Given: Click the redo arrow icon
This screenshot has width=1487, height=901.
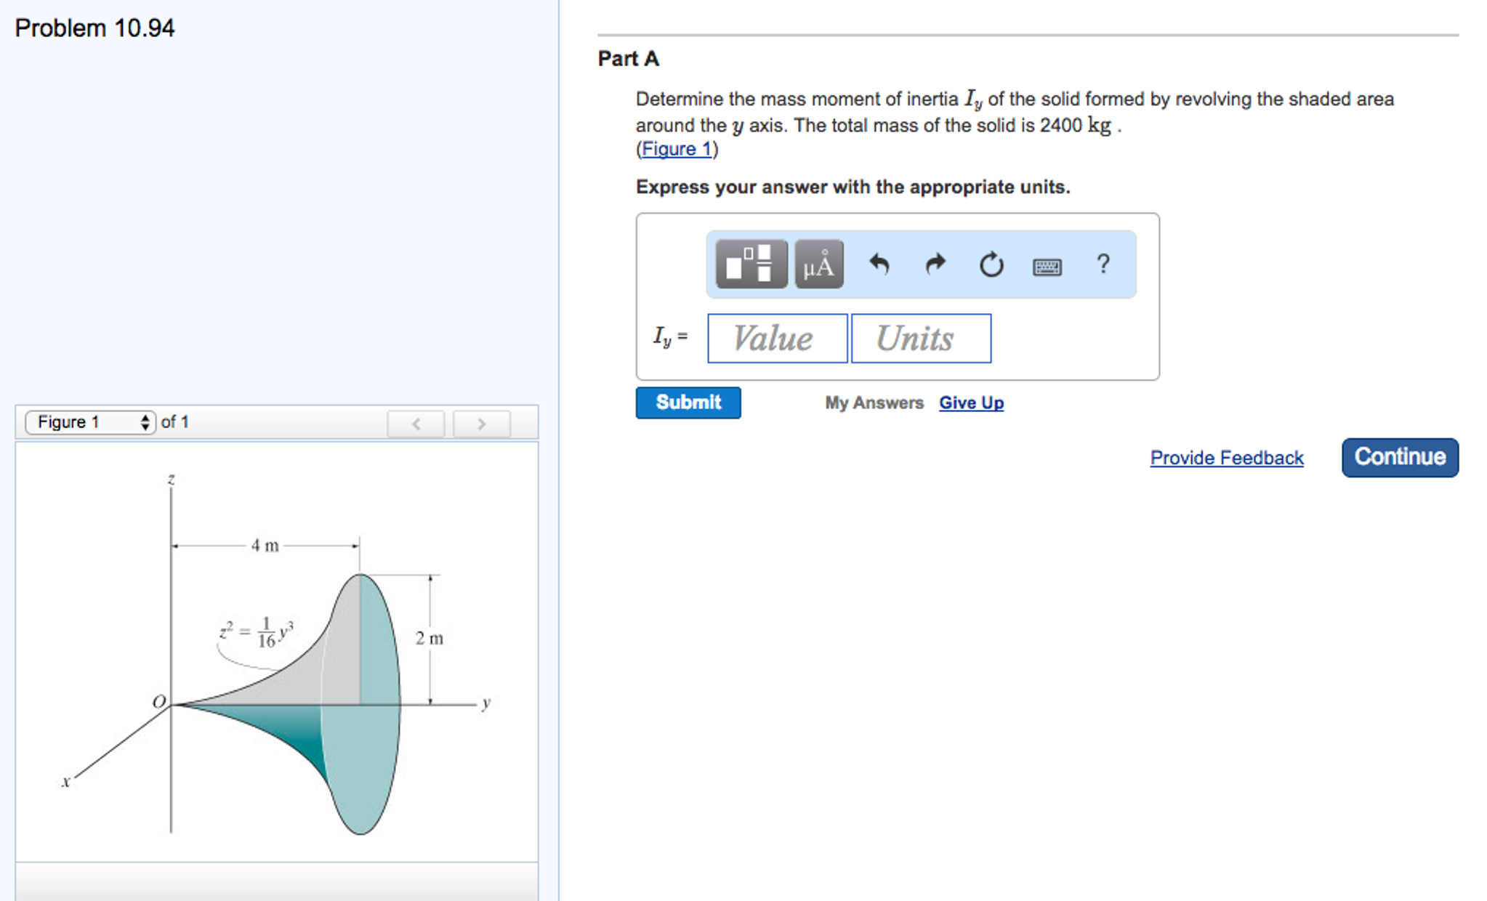Looking at the screenshot, I should click(935, 264).
